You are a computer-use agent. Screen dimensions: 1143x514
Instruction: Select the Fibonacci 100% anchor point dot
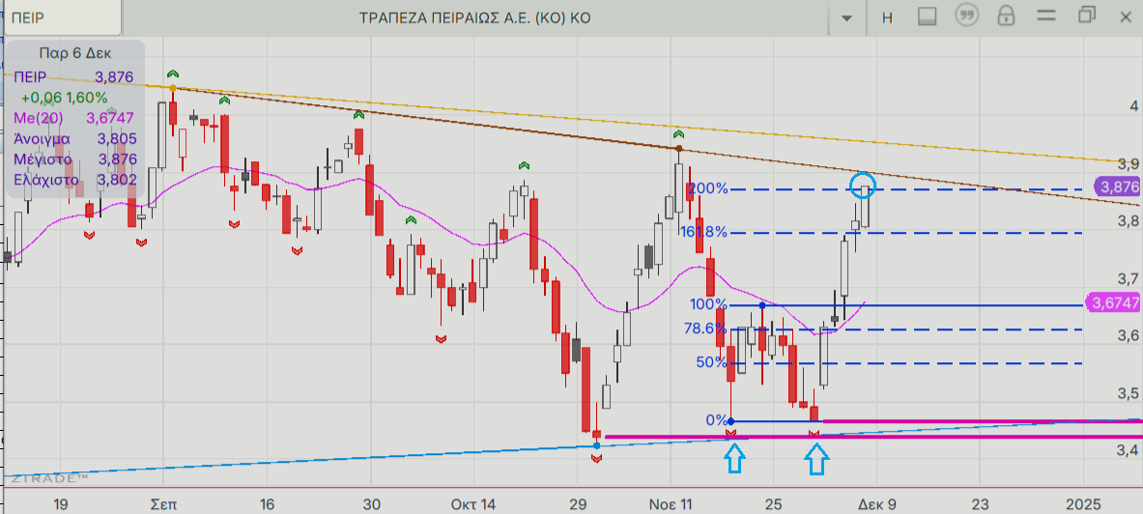pos(761,304)
